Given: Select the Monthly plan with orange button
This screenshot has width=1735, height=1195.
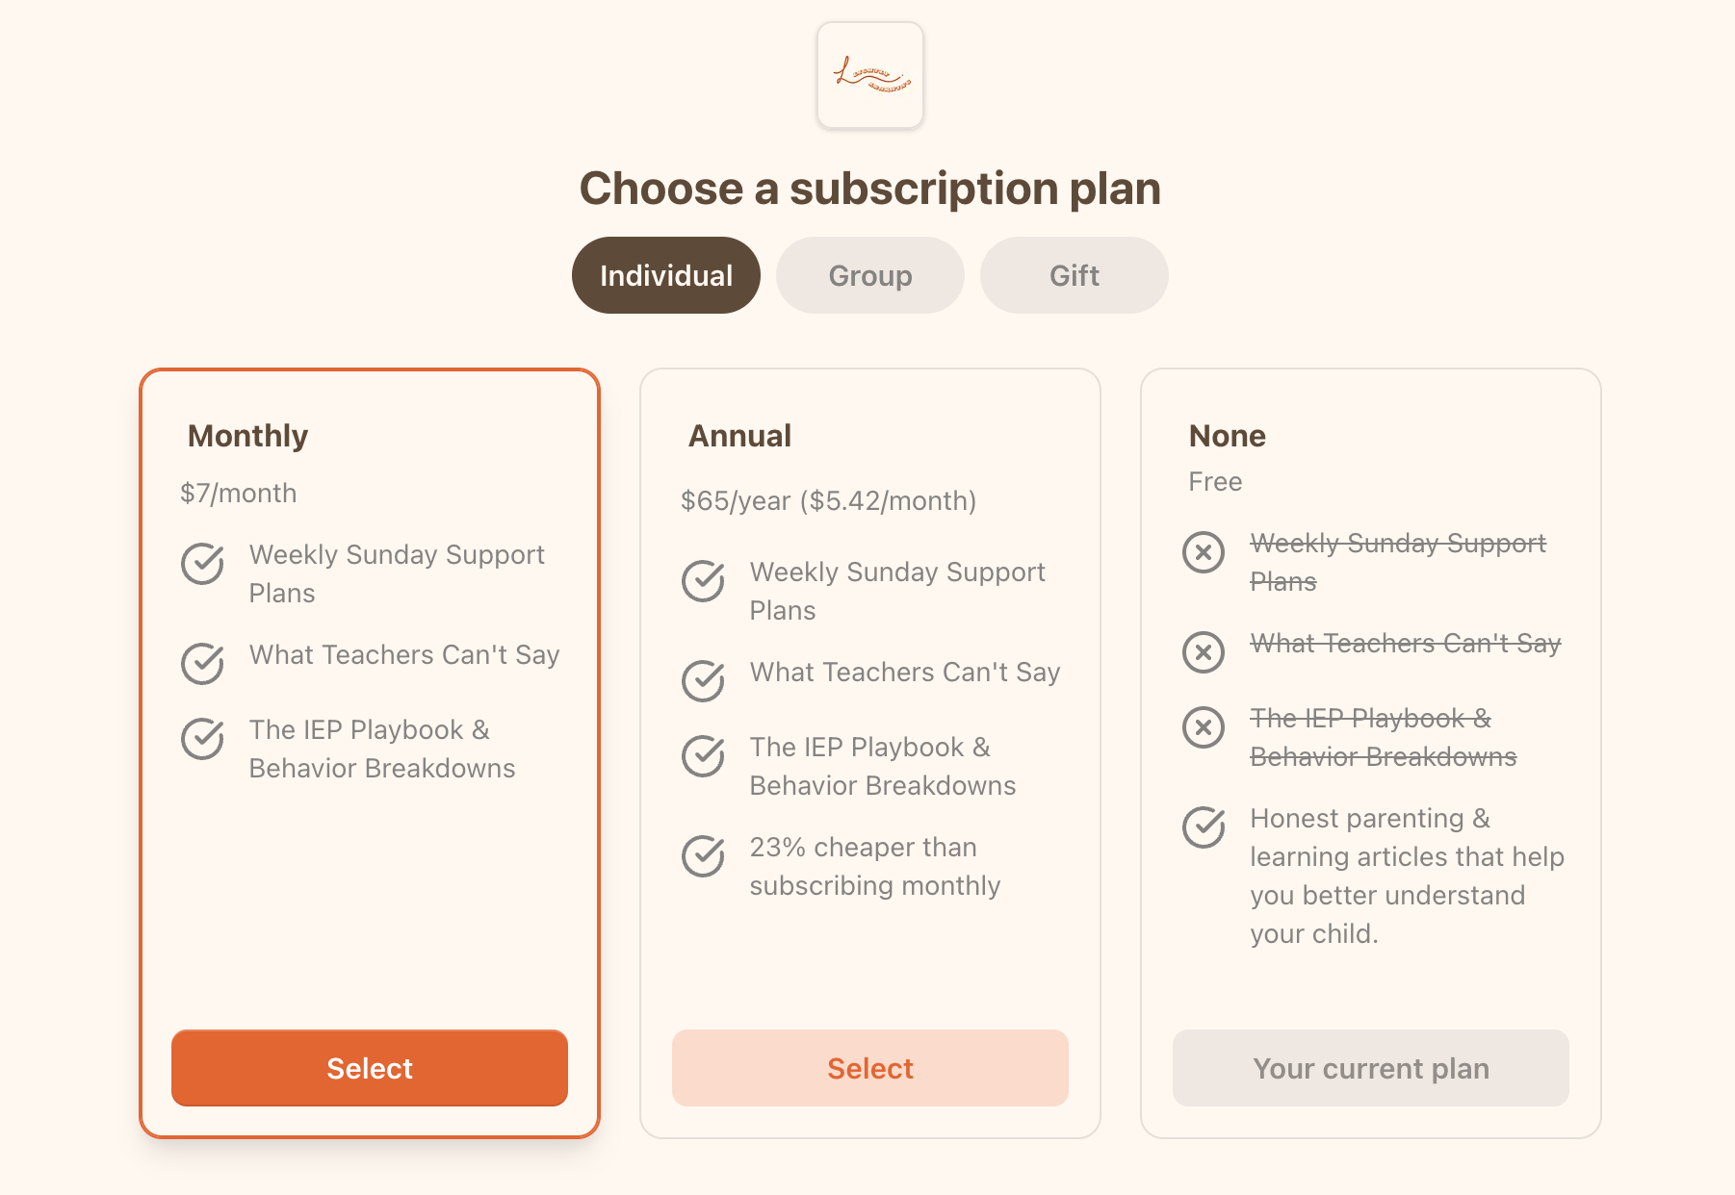Looking at the screenshot, I should pyautogui.click(x=370, y=1068).
